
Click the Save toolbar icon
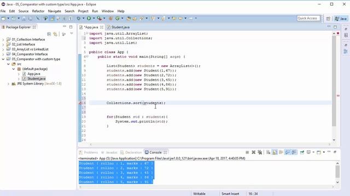click(24, 19)
